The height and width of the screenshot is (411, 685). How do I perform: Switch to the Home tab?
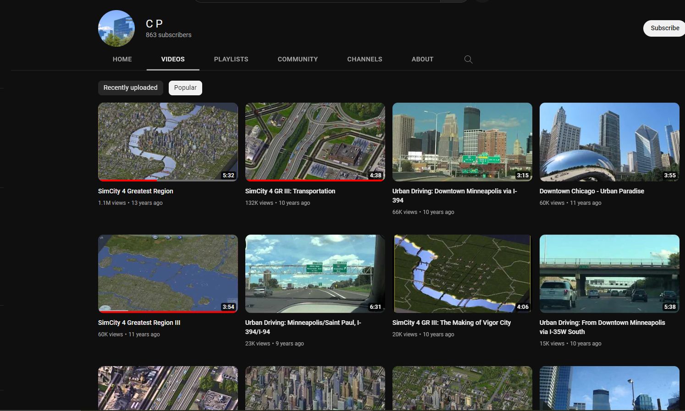(x=122, y=59)
